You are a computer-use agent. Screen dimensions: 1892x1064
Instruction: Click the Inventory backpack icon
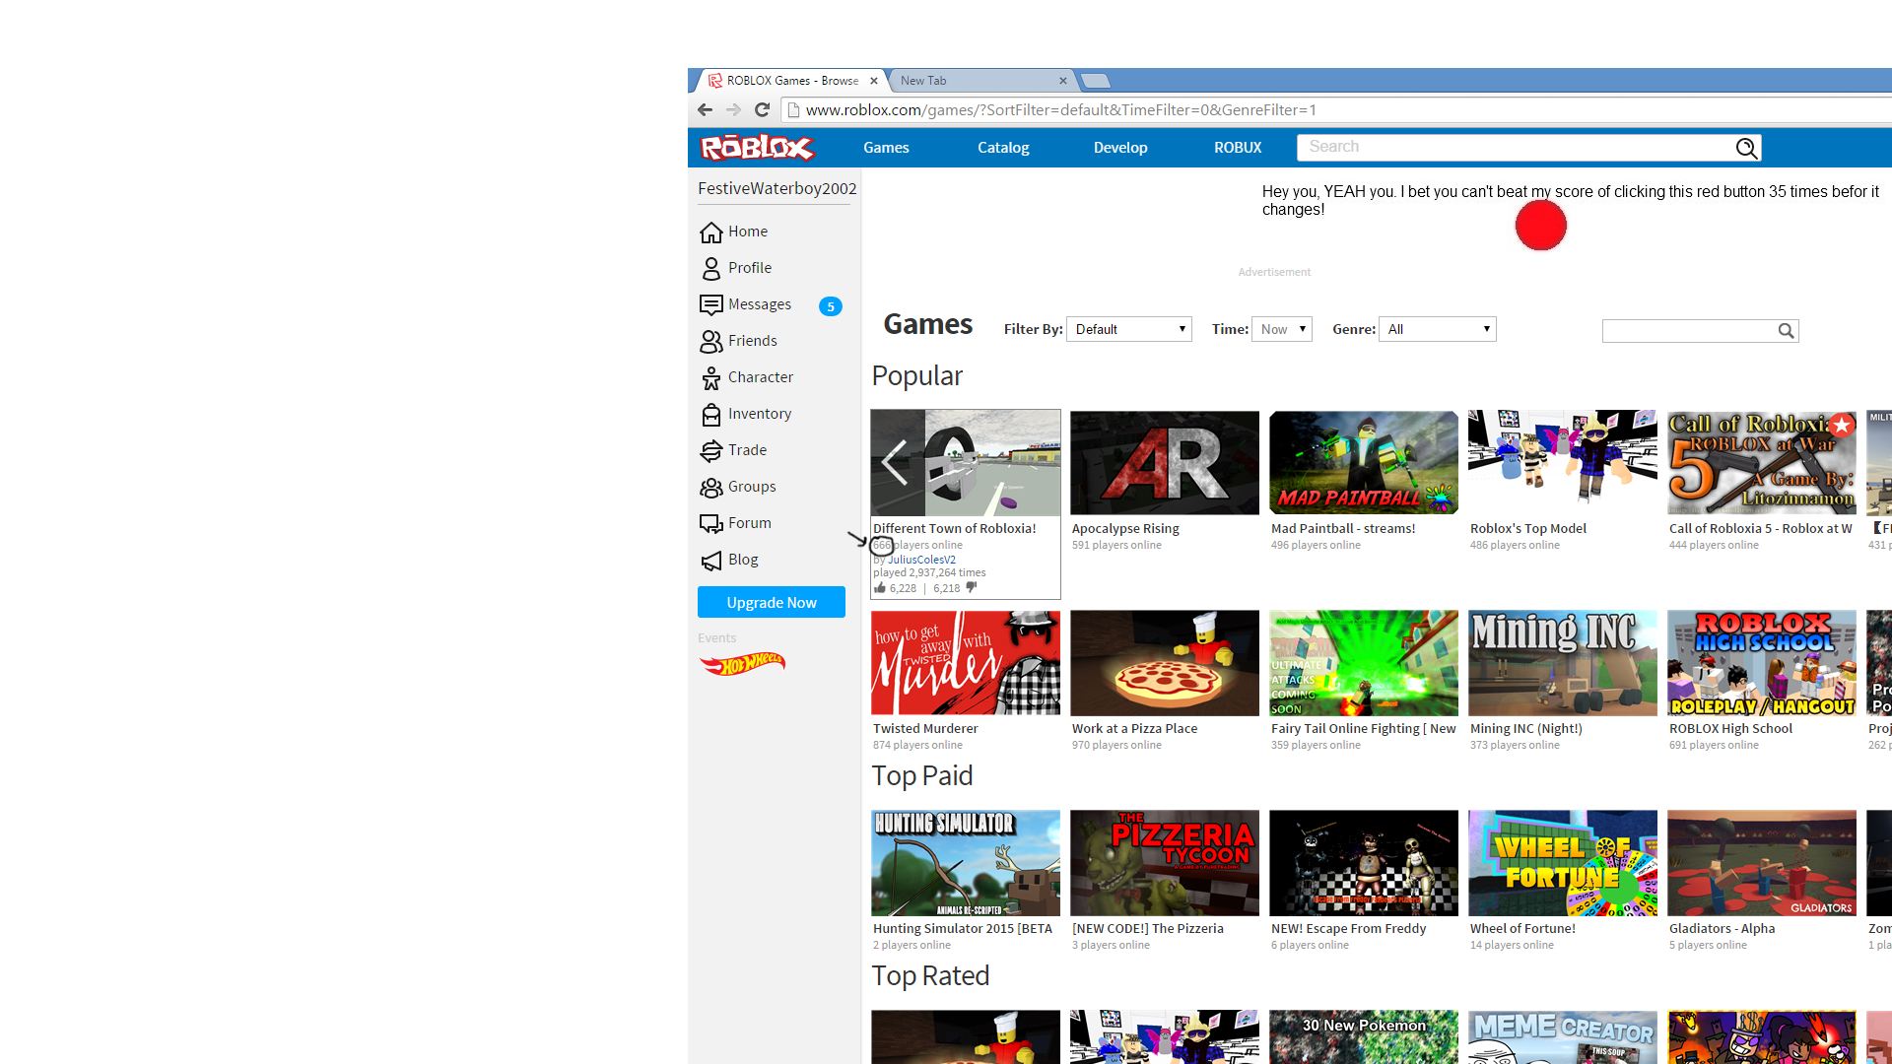710,414
